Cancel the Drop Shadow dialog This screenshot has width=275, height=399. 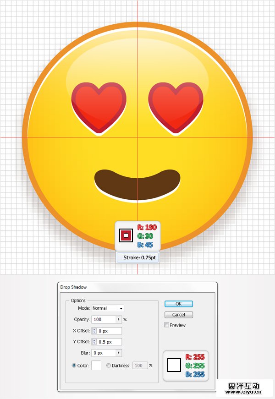pos(178,315)
